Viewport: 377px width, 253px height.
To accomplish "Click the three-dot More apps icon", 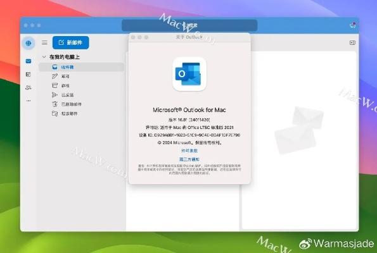I will click(29, 101).
